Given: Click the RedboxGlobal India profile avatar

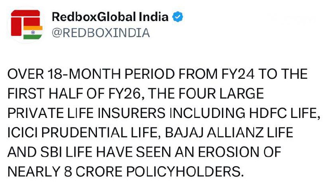Looking at the screenshot, I should point(26,25).
